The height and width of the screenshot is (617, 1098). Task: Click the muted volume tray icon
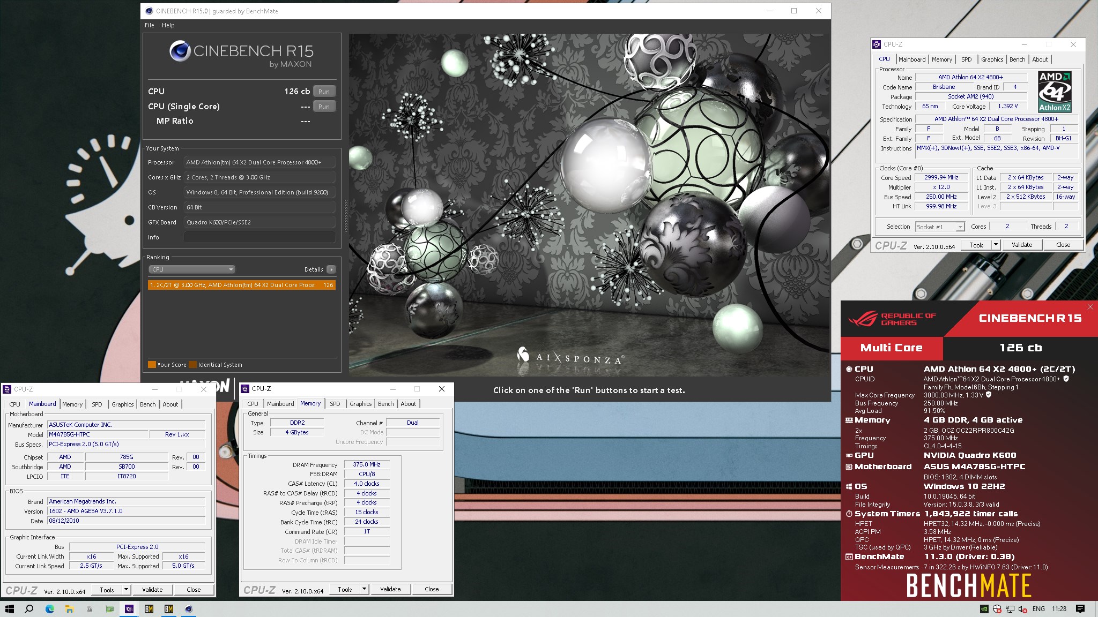coord(1023,609)
